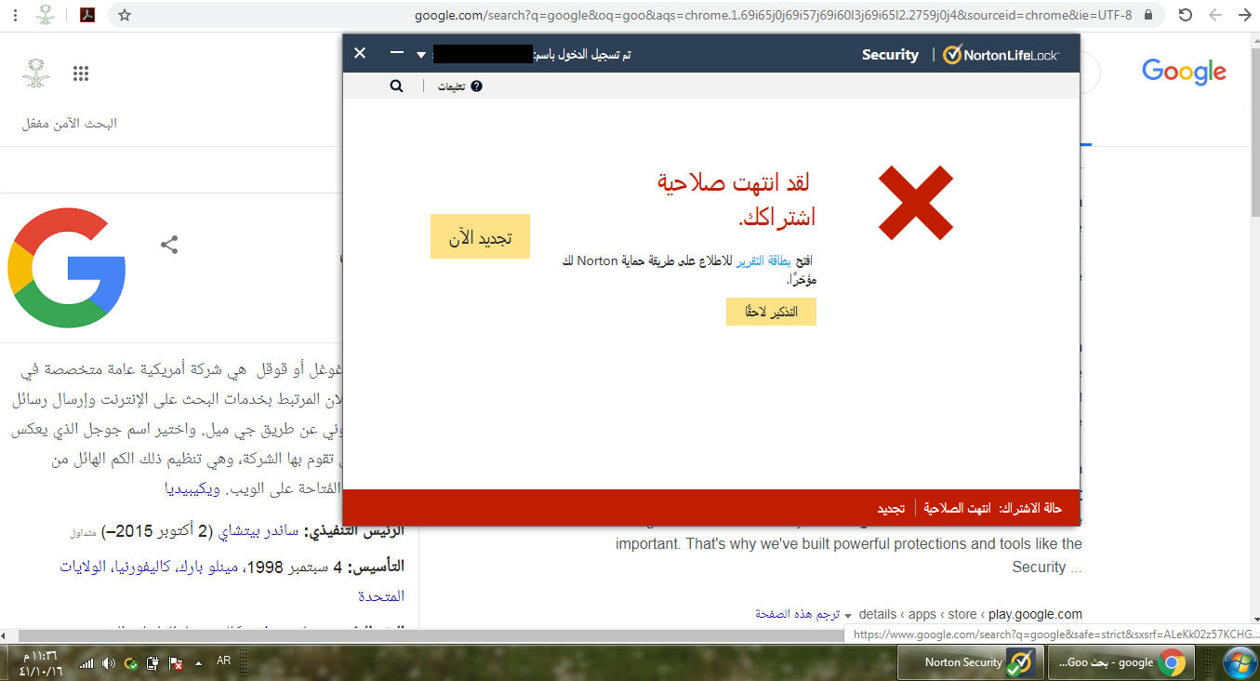Click SafeSearch locked text

click(70, 124)
